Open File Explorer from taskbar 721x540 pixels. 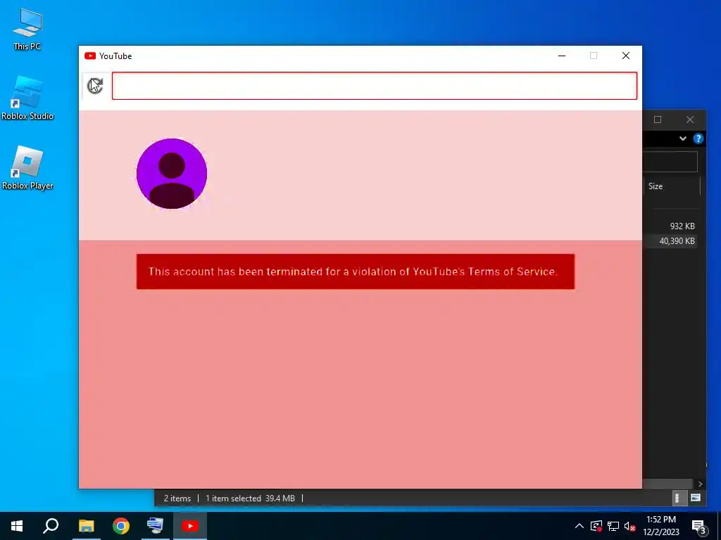pyautogui.click(x=86, y=526)
